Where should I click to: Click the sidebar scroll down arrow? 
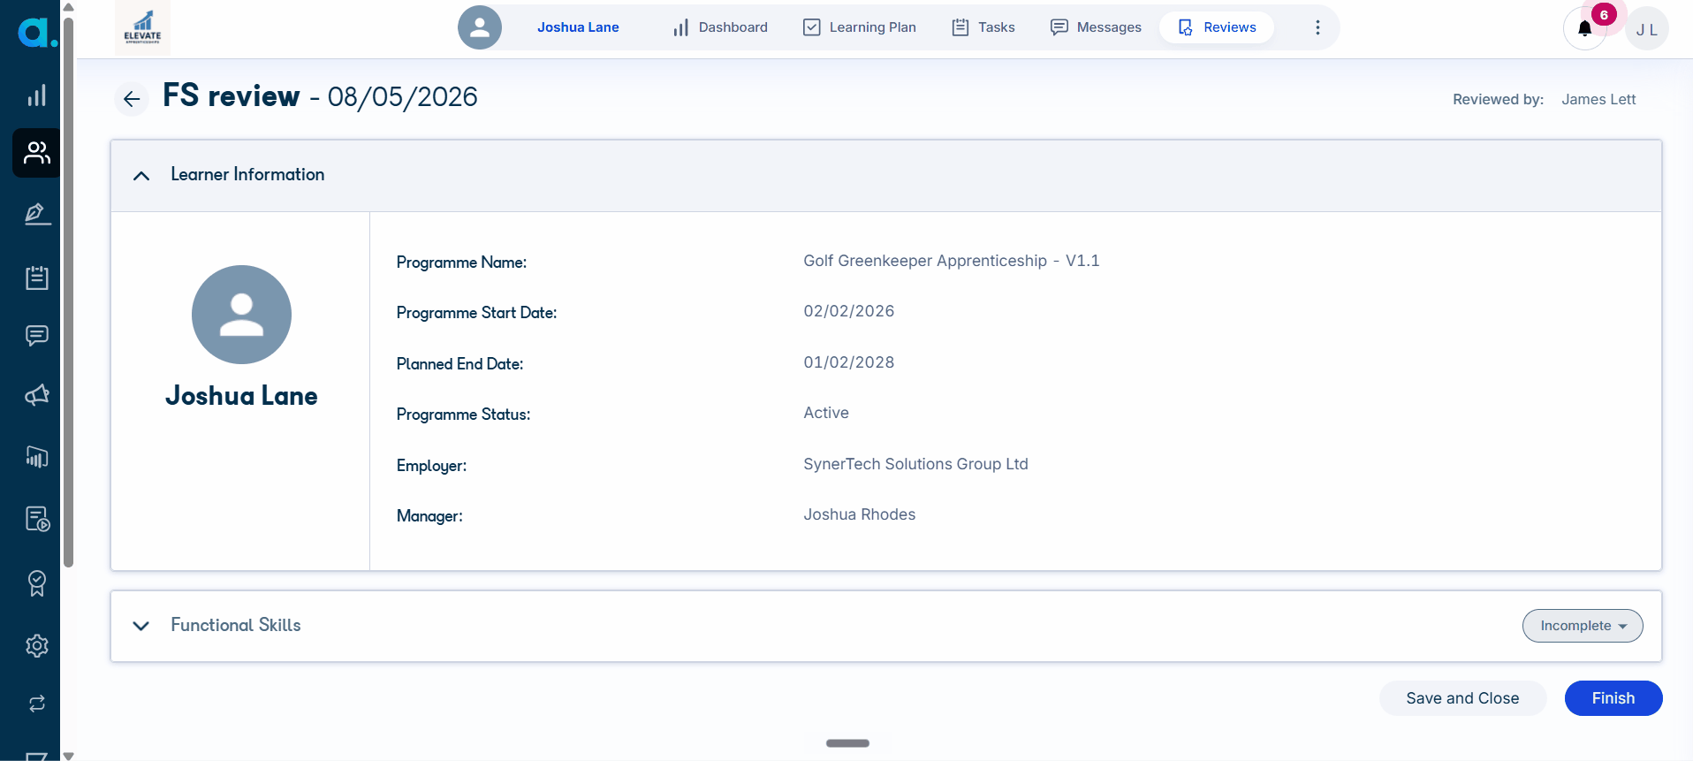tap(69, 755)
